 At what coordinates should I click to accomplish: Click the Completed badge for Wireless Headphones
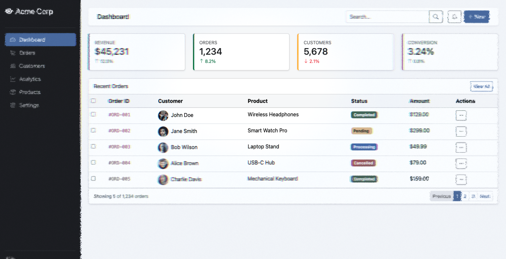(364, 115)
